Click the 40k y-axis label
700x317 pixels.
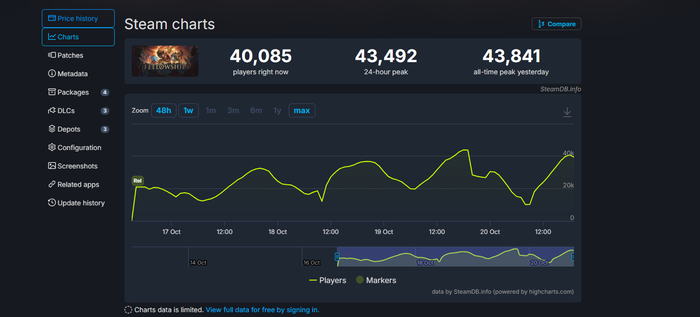pos(568,153)
